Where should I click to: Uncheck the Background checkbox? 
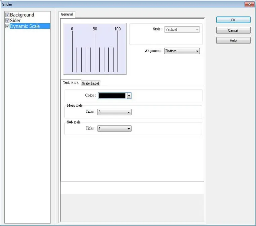(7, 15)
